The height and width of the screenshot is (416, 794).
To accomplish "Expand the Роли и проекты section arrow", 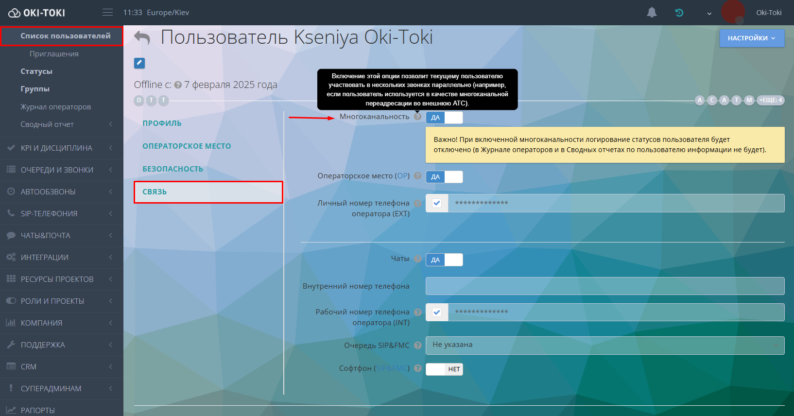I will (x=111, y=301).
